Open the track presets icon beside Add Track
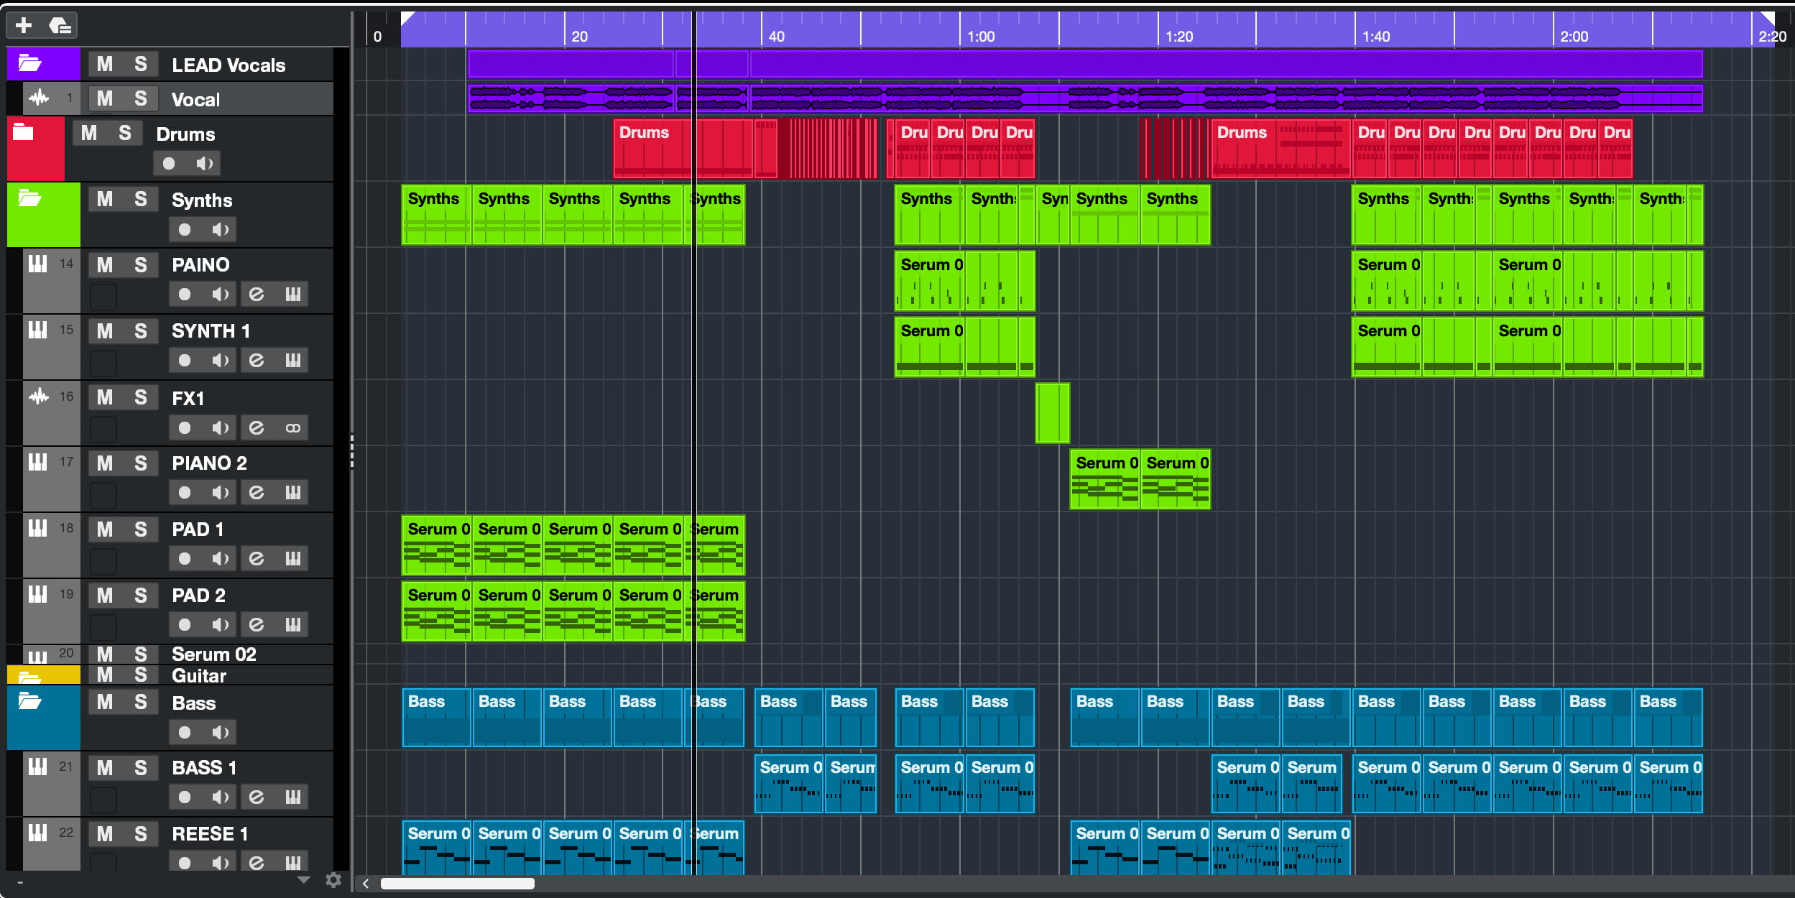 point(60,26)
